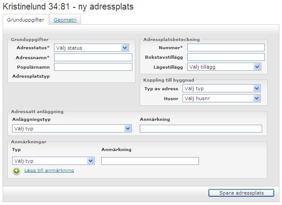Open the Lägestillägg 'Välj tillägg' dropdown

point(224,67)
